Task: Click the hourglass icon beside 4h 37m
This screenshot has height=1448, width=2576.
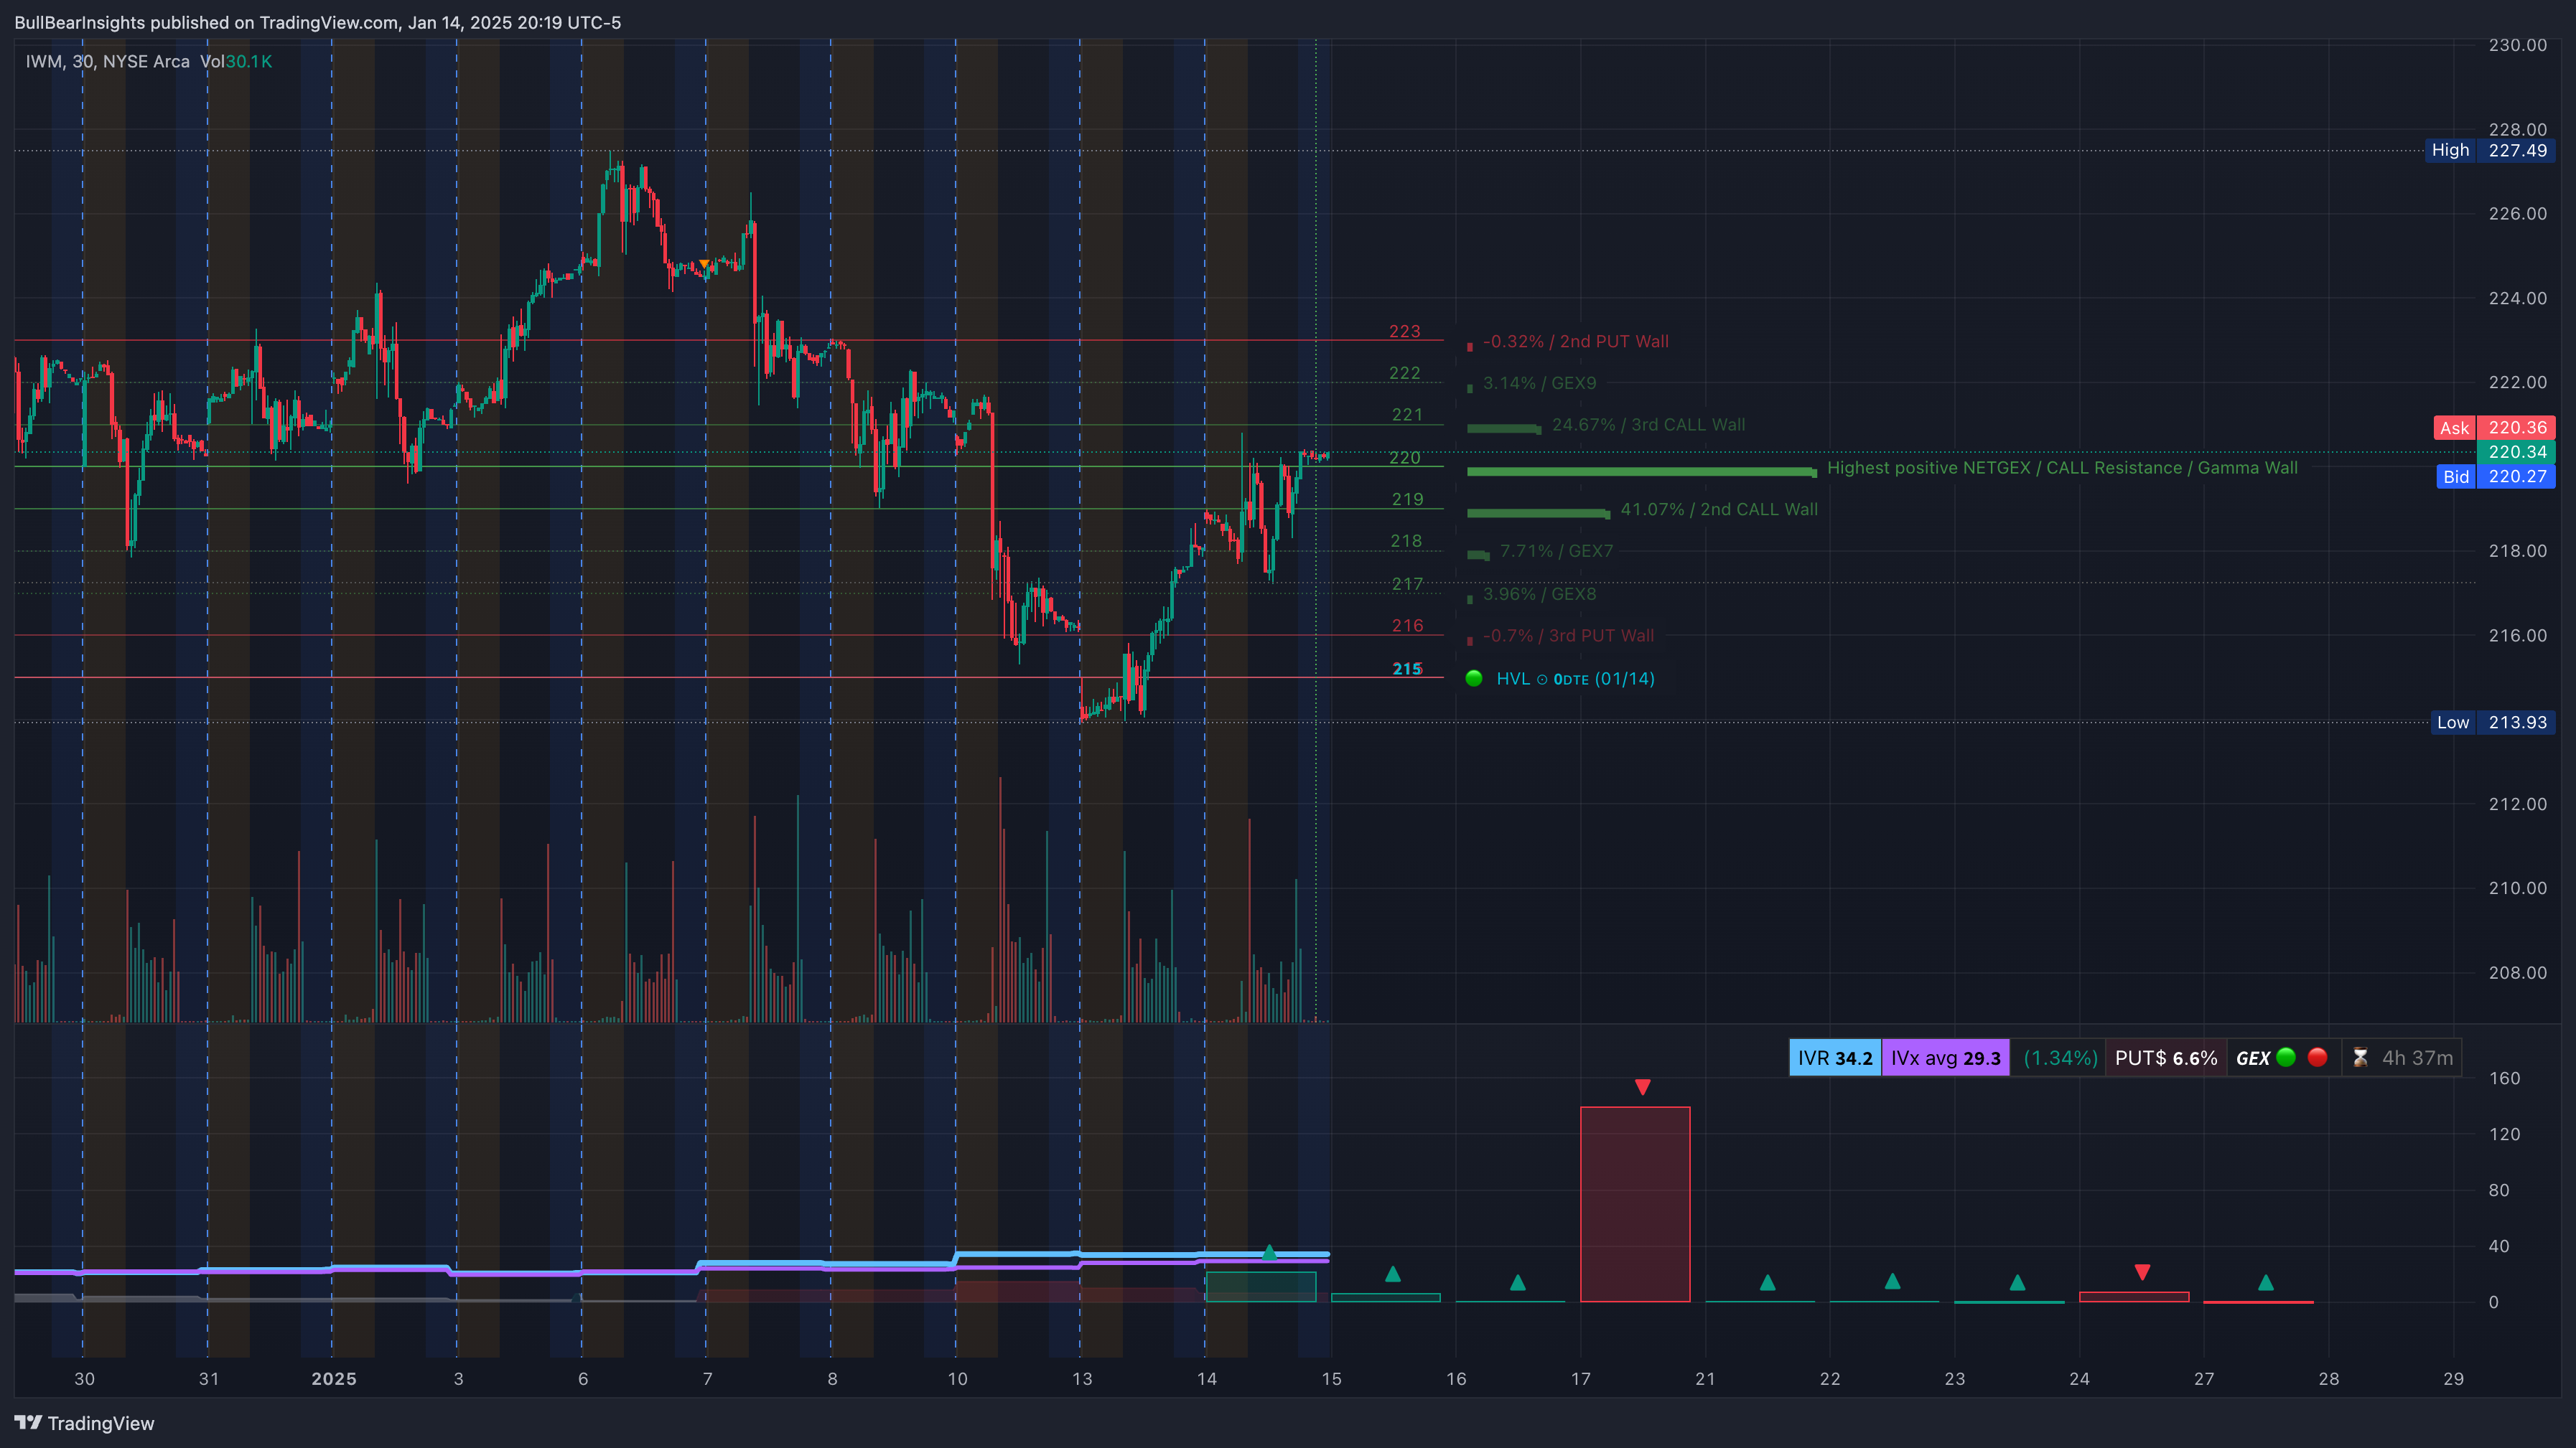Action: [2360, 1057]
